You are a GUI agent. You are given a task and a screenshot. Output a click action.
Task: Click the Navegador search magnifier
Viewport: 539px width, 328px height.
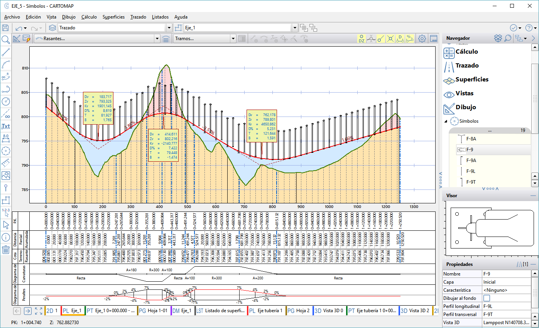click(x=508, y=38)
